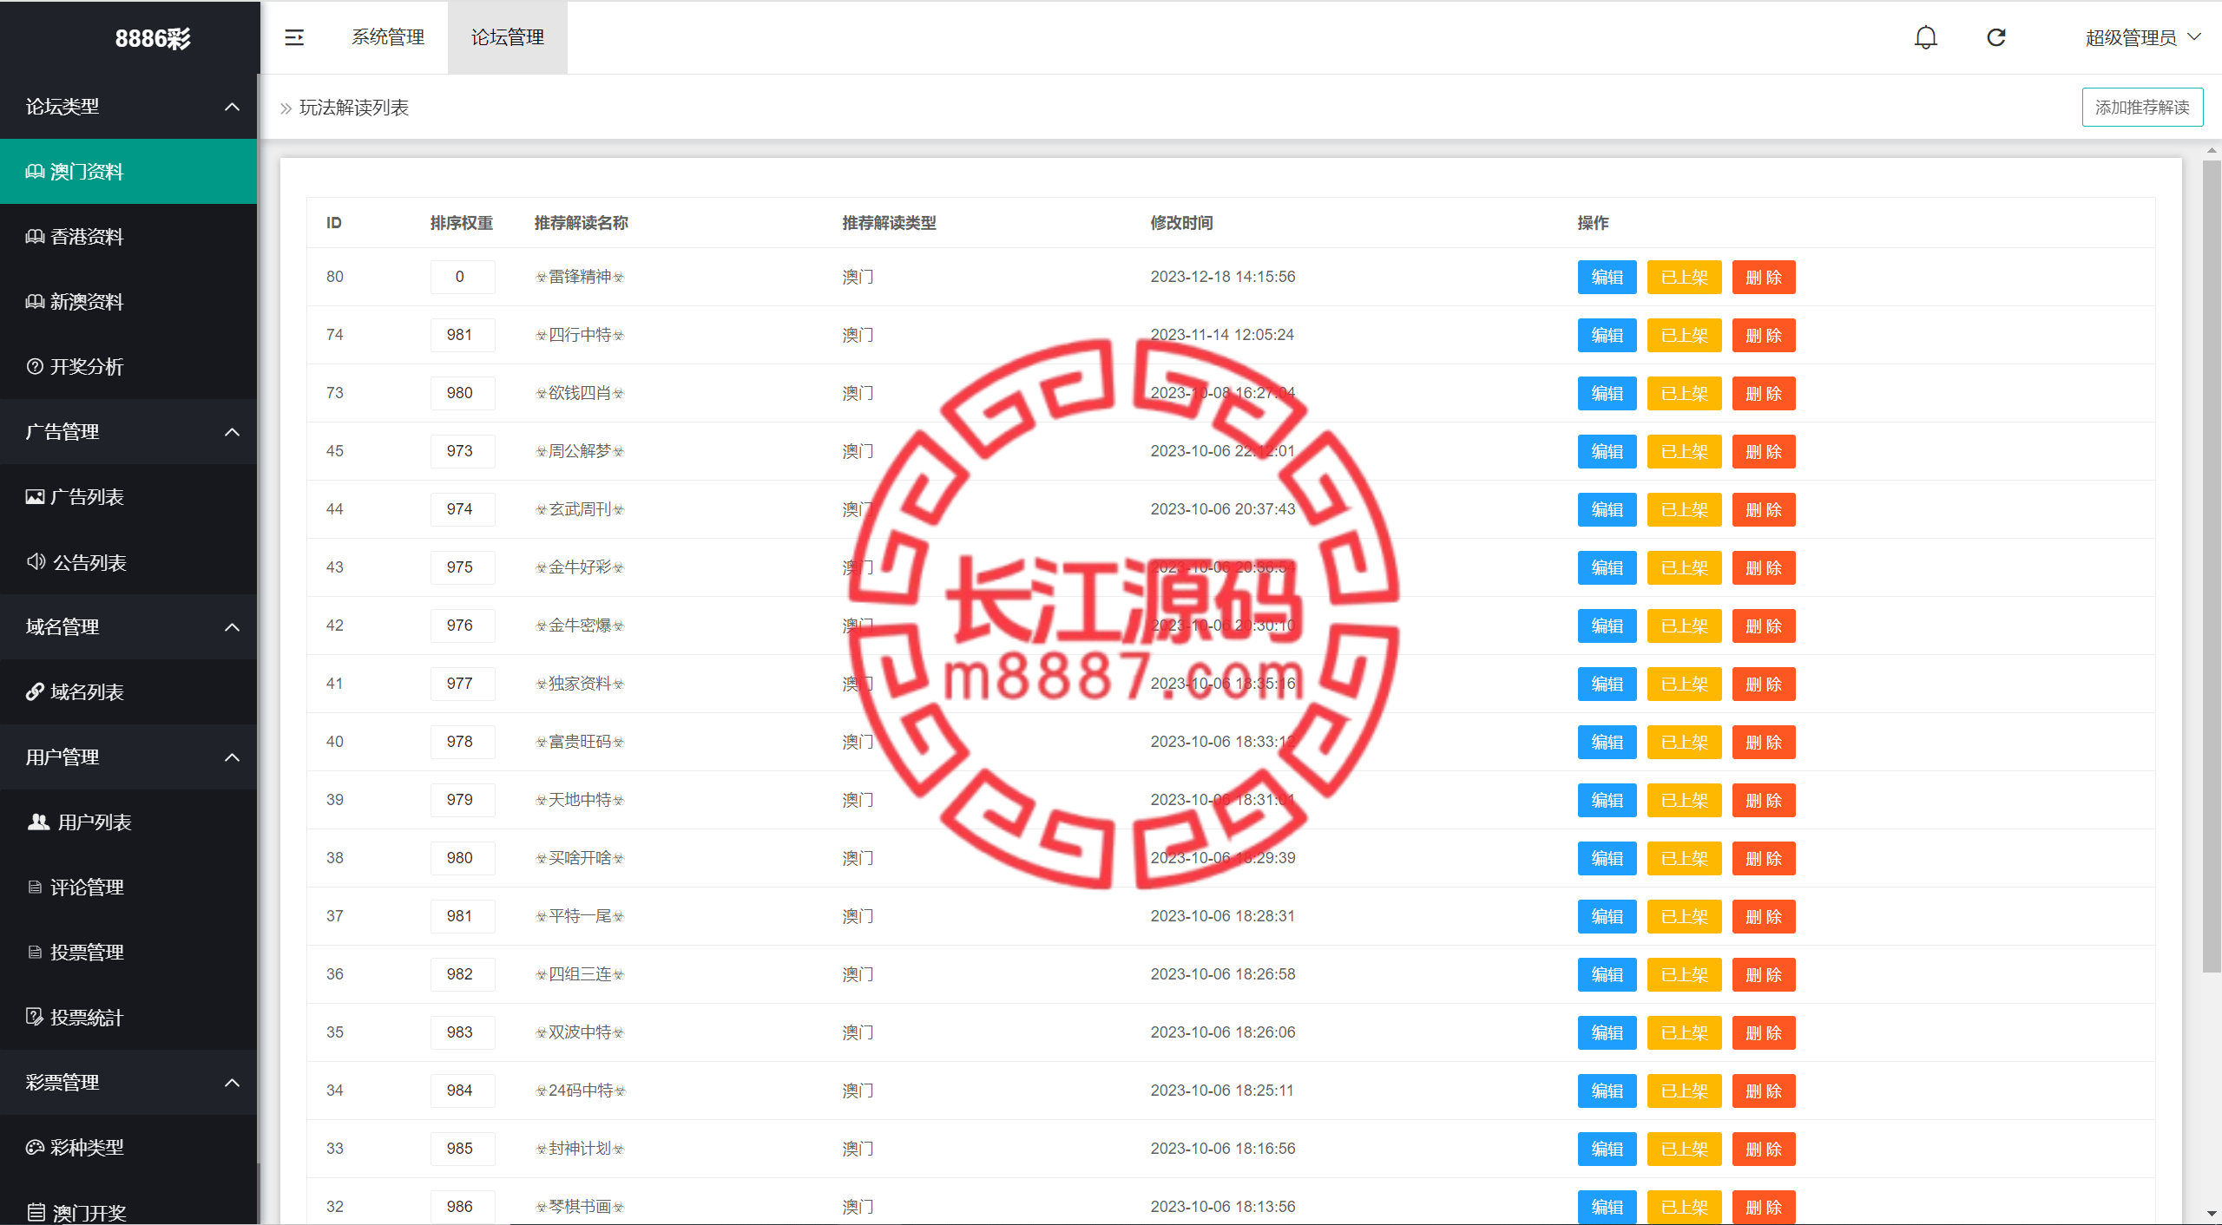Open 公告列表 in the sidebar
The width and height of the screenshot is (2222, 1225).
128,562
